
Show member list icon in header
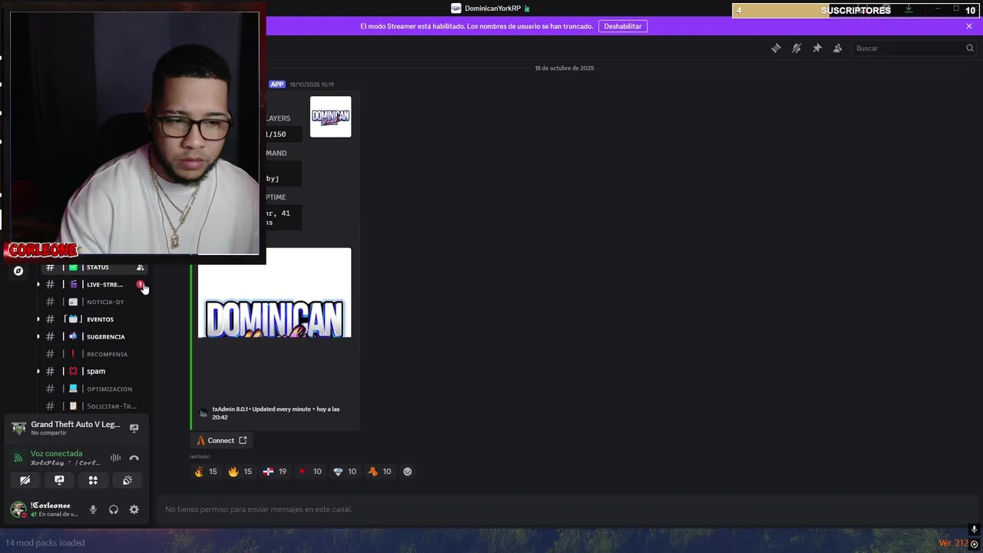pos(838,48)
